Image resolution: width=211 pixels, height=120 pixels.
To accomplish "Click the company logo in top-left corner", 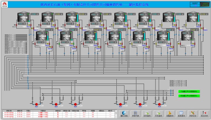I will coord(5,5).
